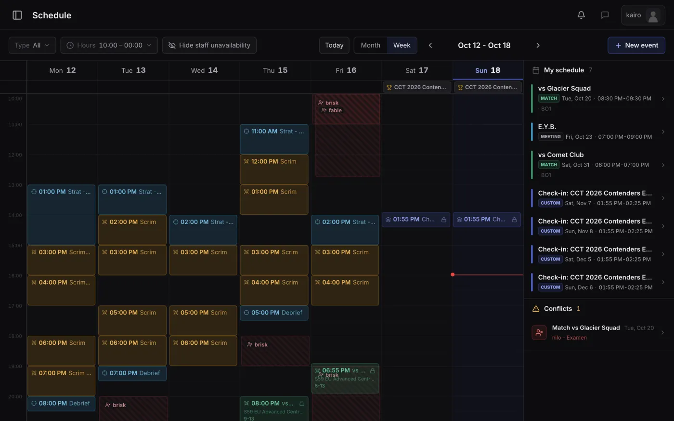Click the lock icon on Sunday 01:55 PM check-in
This screenshot has height=421, width=674.
point(514,220)
